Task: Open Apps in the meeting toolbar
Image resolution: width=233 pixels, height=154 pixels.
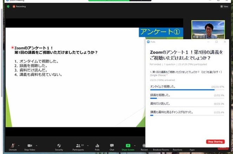Action: point(192,149)
